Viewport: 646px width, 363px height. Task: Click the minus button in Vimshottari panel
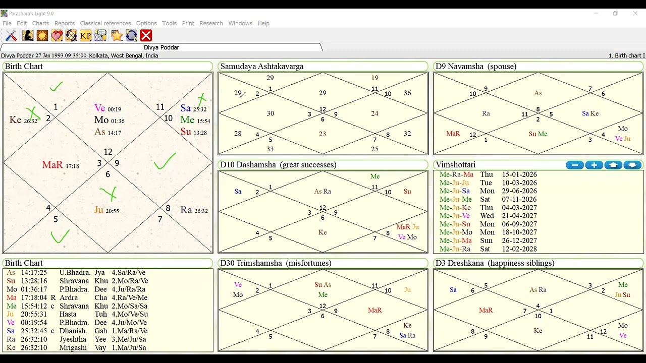click(x=575, y=165)
